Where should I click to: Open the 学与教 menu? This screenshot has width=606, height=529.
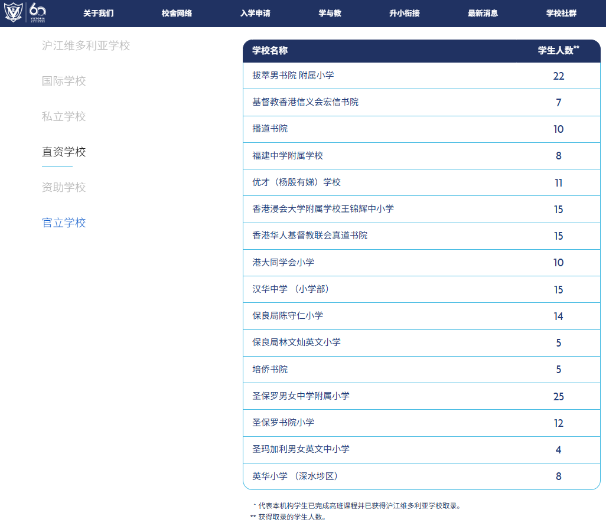click(x=330, y=13)
